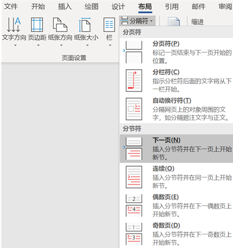Insert 分页符(P) page break

click(x=176, y=52)
